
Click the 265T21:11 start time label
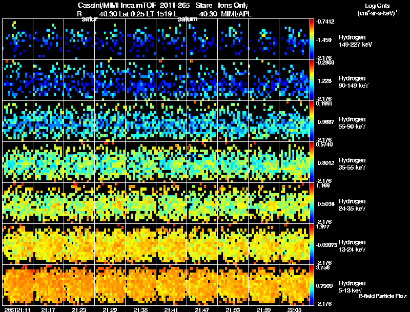(x=17, y=309)
